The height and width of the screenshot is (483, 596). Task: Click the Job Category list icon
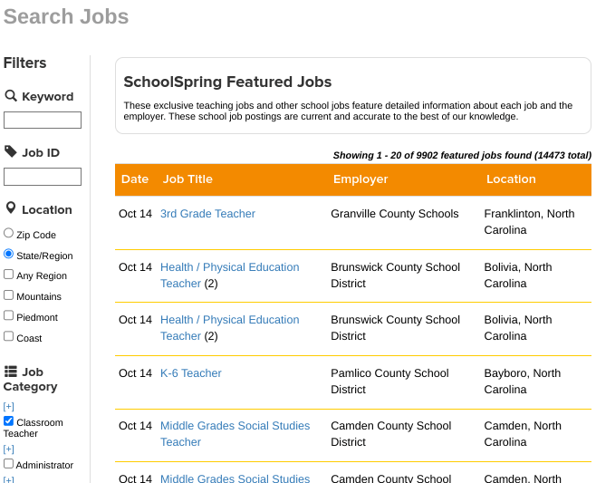[x=11, y=372]
